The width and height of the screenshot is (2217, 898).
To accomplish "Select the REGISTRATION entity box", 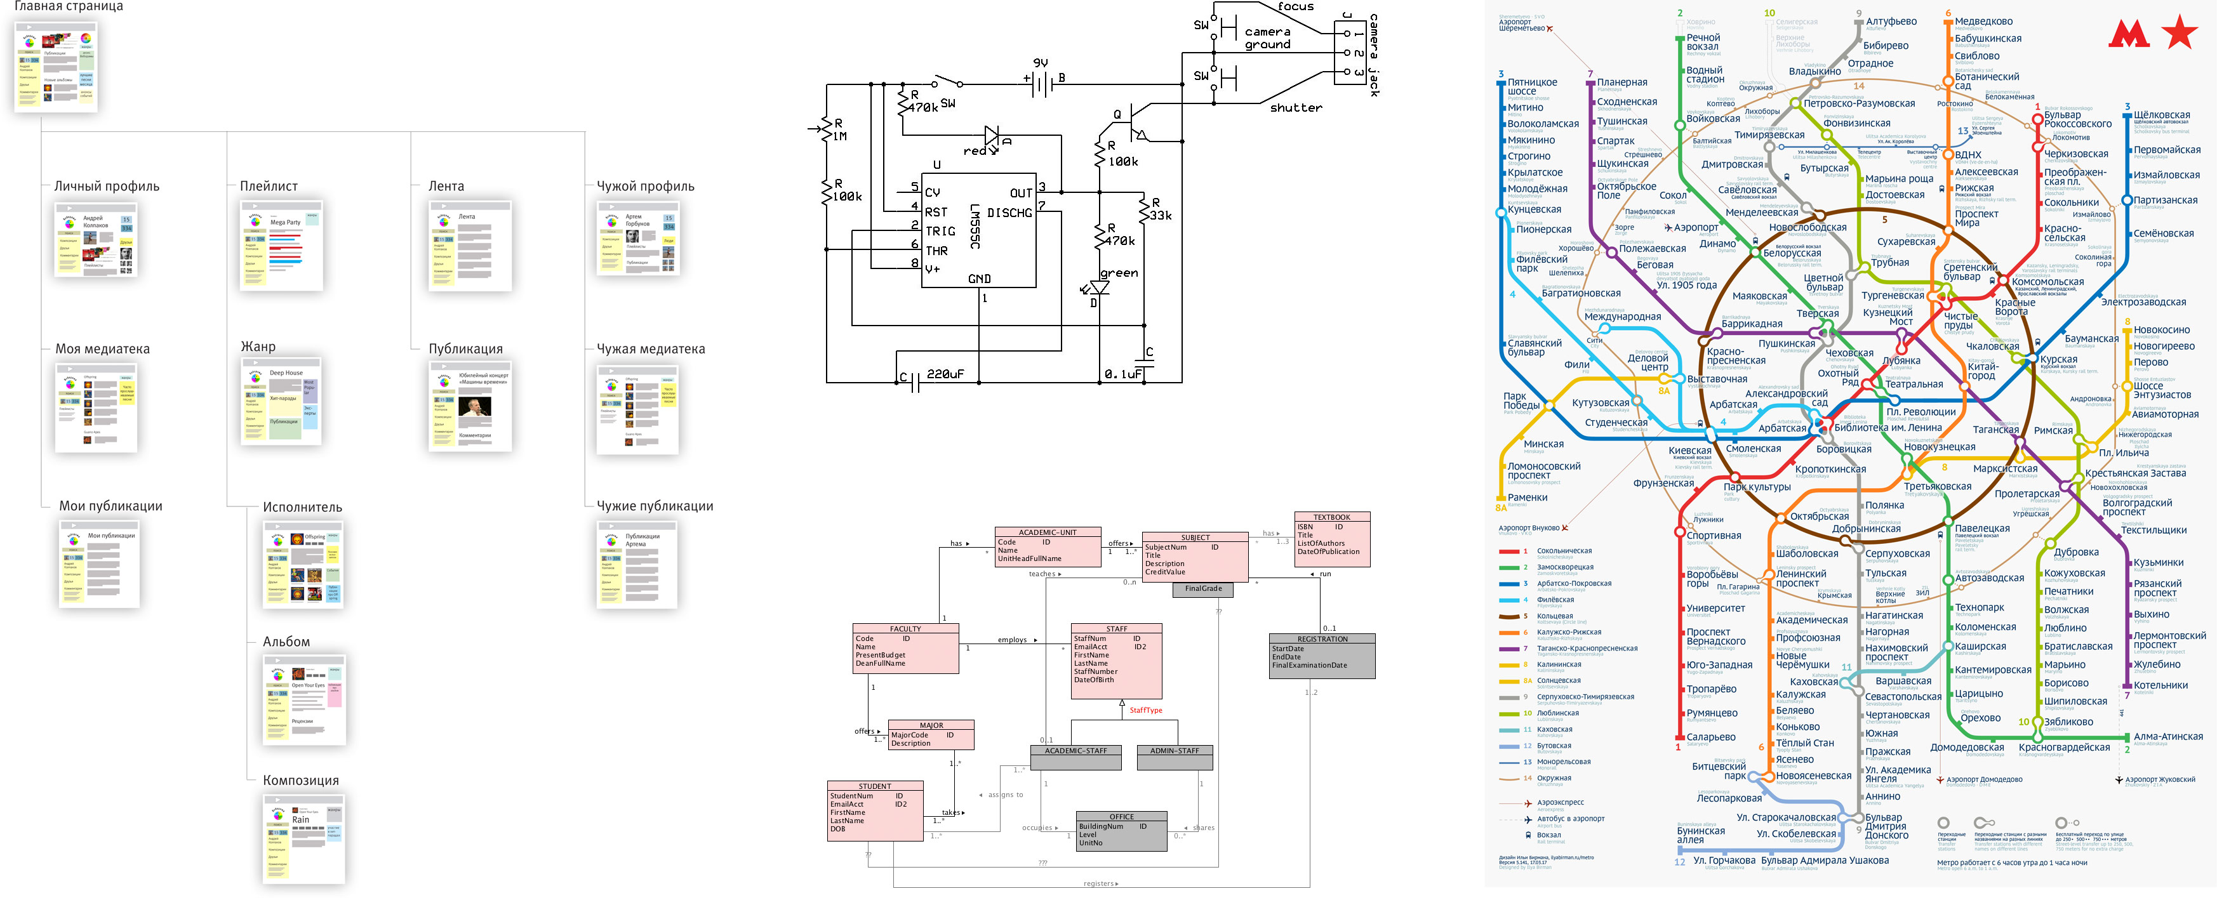I will point(1322,656).
